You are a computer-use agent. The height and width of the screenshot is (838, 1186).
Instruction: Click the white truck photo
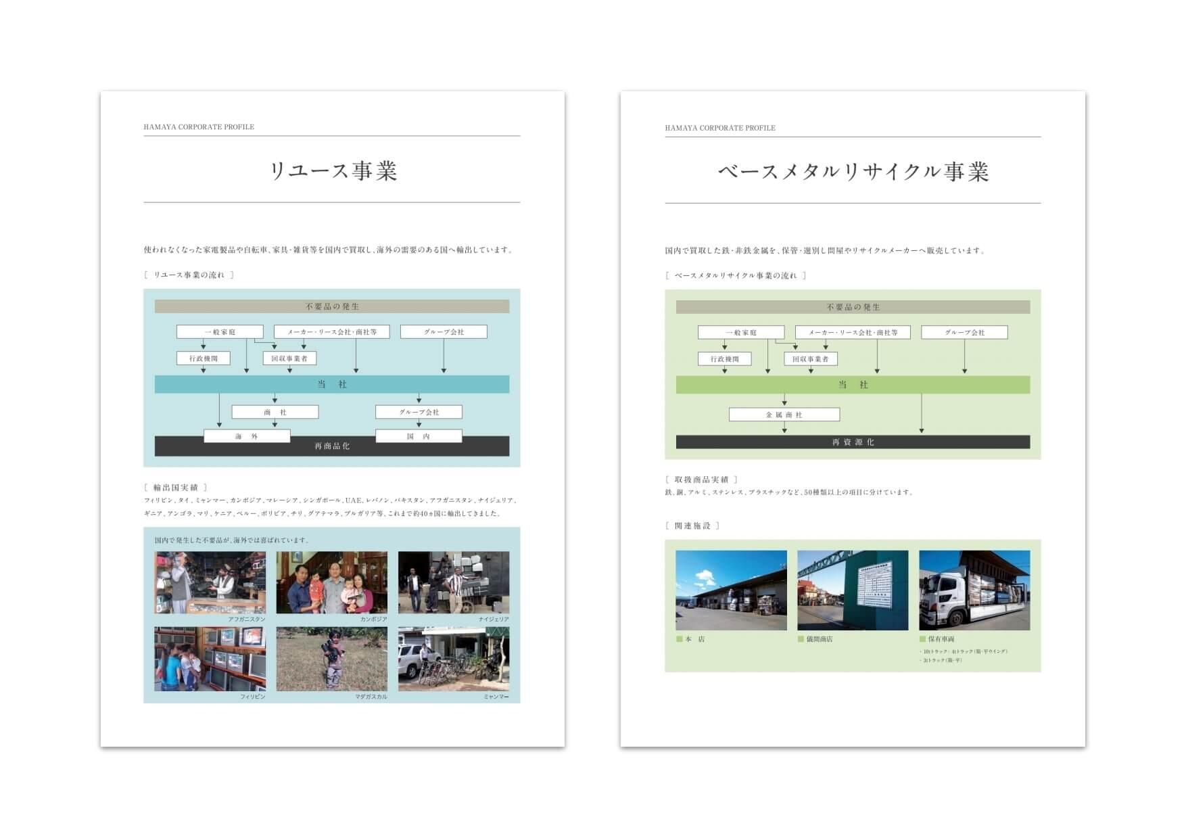click(x=974, y=590)
